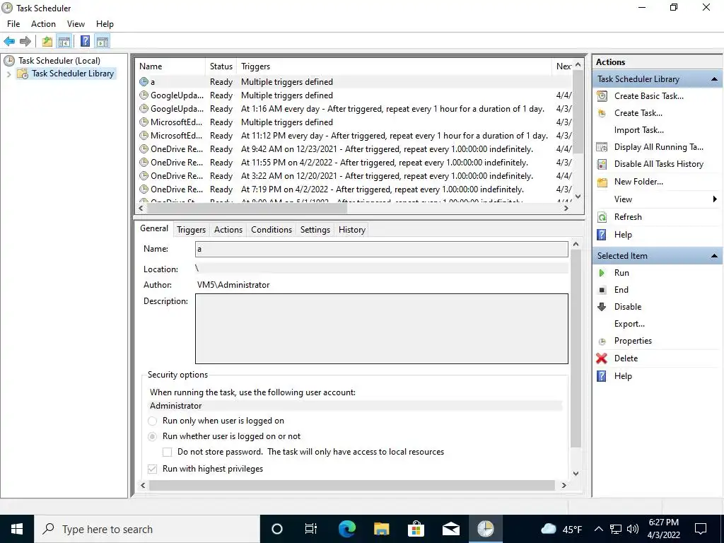Click the task Name input field

(381, 250)
